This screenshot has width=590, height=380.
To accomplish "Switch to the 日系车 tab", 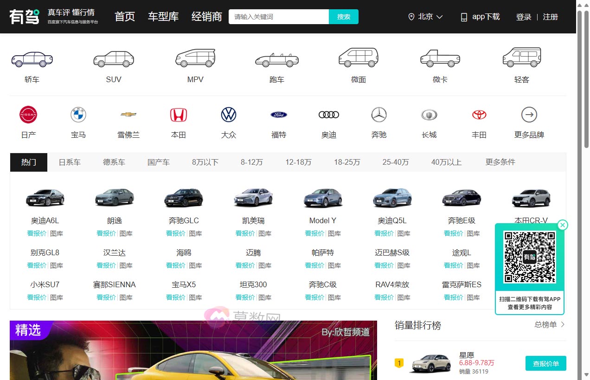I will click(70, 162).
